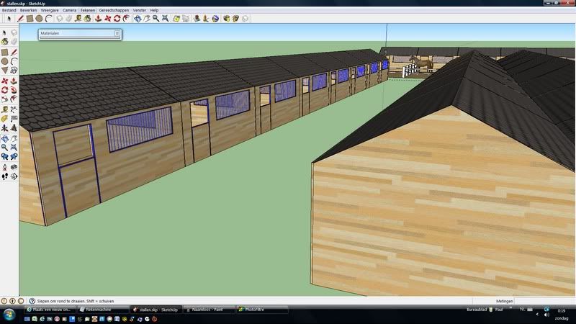576x324 pixels.
Task: Choose the Rectangle tool in top toolbar
Action: (x=30, y=19)
